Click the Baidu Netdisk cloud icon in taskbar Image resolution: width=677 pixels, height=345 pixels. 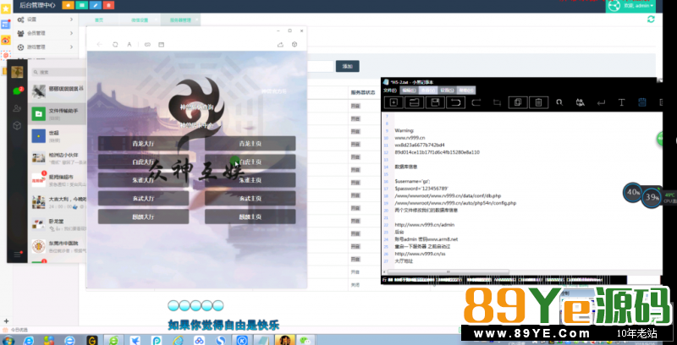[x=199, y=340]
